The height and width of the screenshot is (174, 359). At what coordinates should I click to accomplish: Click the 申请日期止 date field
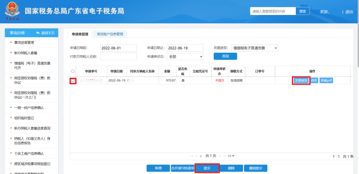(x=185, y=48)
